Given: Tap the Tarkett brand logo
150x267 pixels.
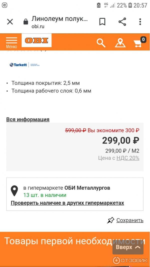Looking at the screenshot, I should coord(24,65).
